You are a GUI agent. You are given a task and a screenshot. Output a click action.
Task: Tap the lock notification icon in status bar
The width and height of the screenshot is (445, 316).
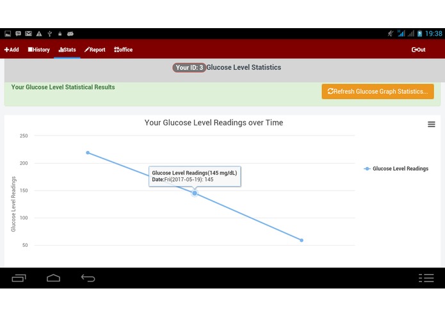[60, 34]
